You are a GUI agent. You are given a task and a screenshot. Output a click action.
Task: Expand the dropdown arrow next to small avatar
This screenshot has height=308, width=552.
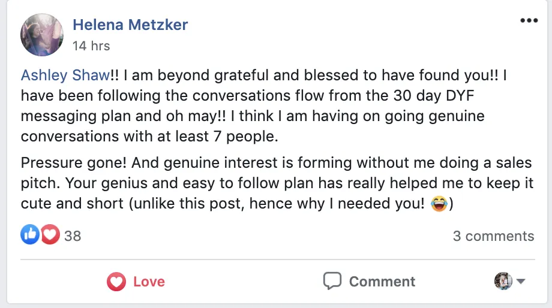(520, 282)
